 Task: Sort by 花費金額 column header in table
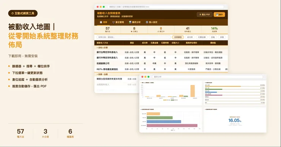154,43
